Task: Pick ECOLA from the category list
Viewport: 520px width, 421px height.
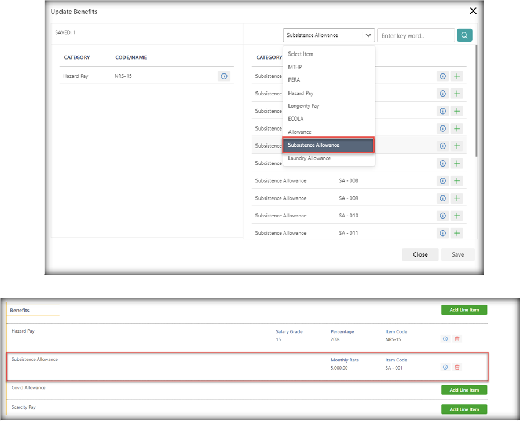Action: point(296,119)
